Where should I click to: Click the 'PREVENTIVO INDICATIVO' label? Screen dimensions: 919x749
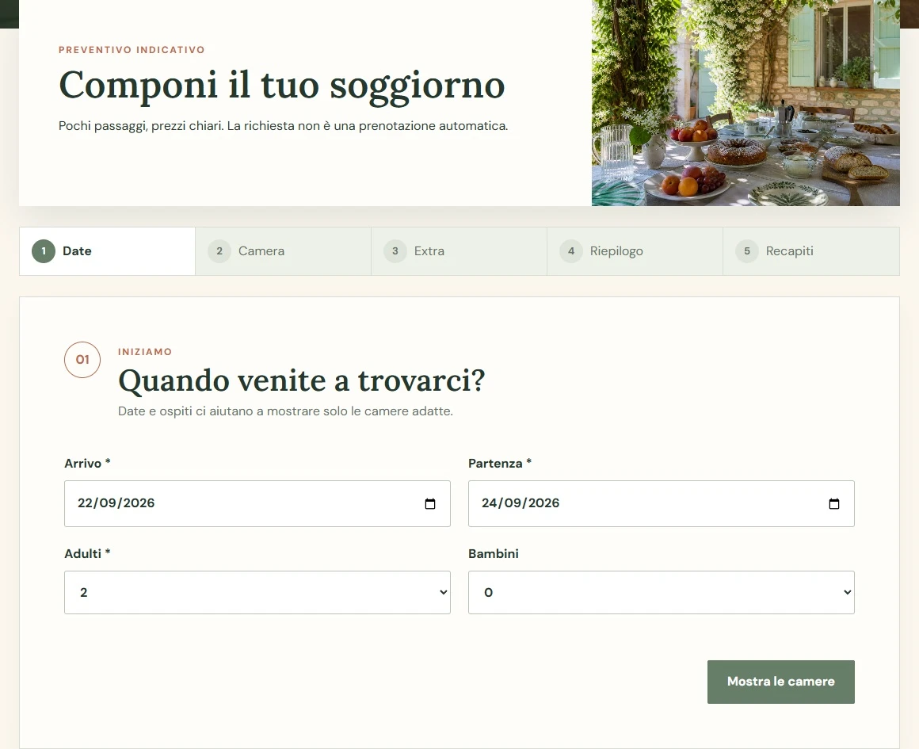tap(132, 50)
